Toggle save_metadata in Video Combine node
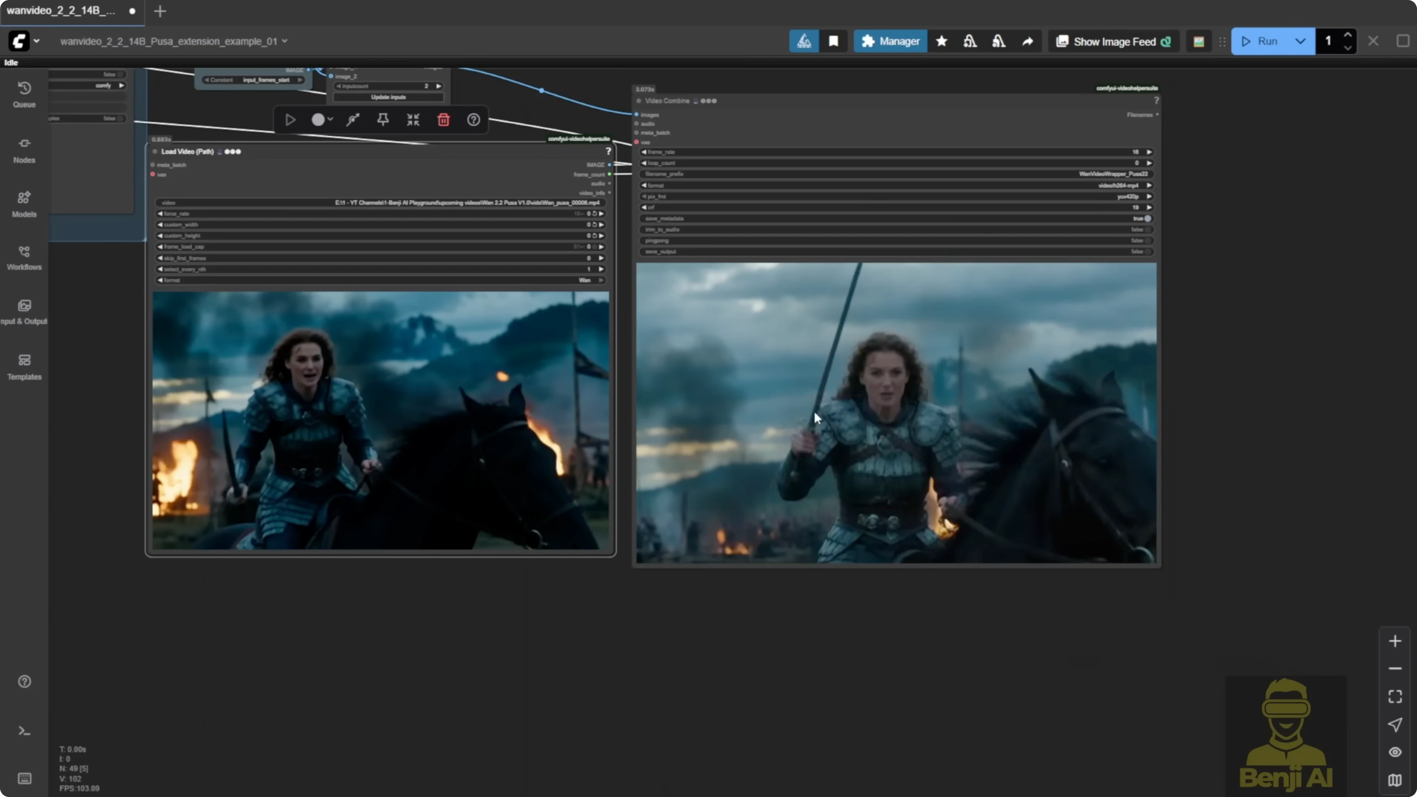Screen dimensions: 1417x797 (1147, 218)
